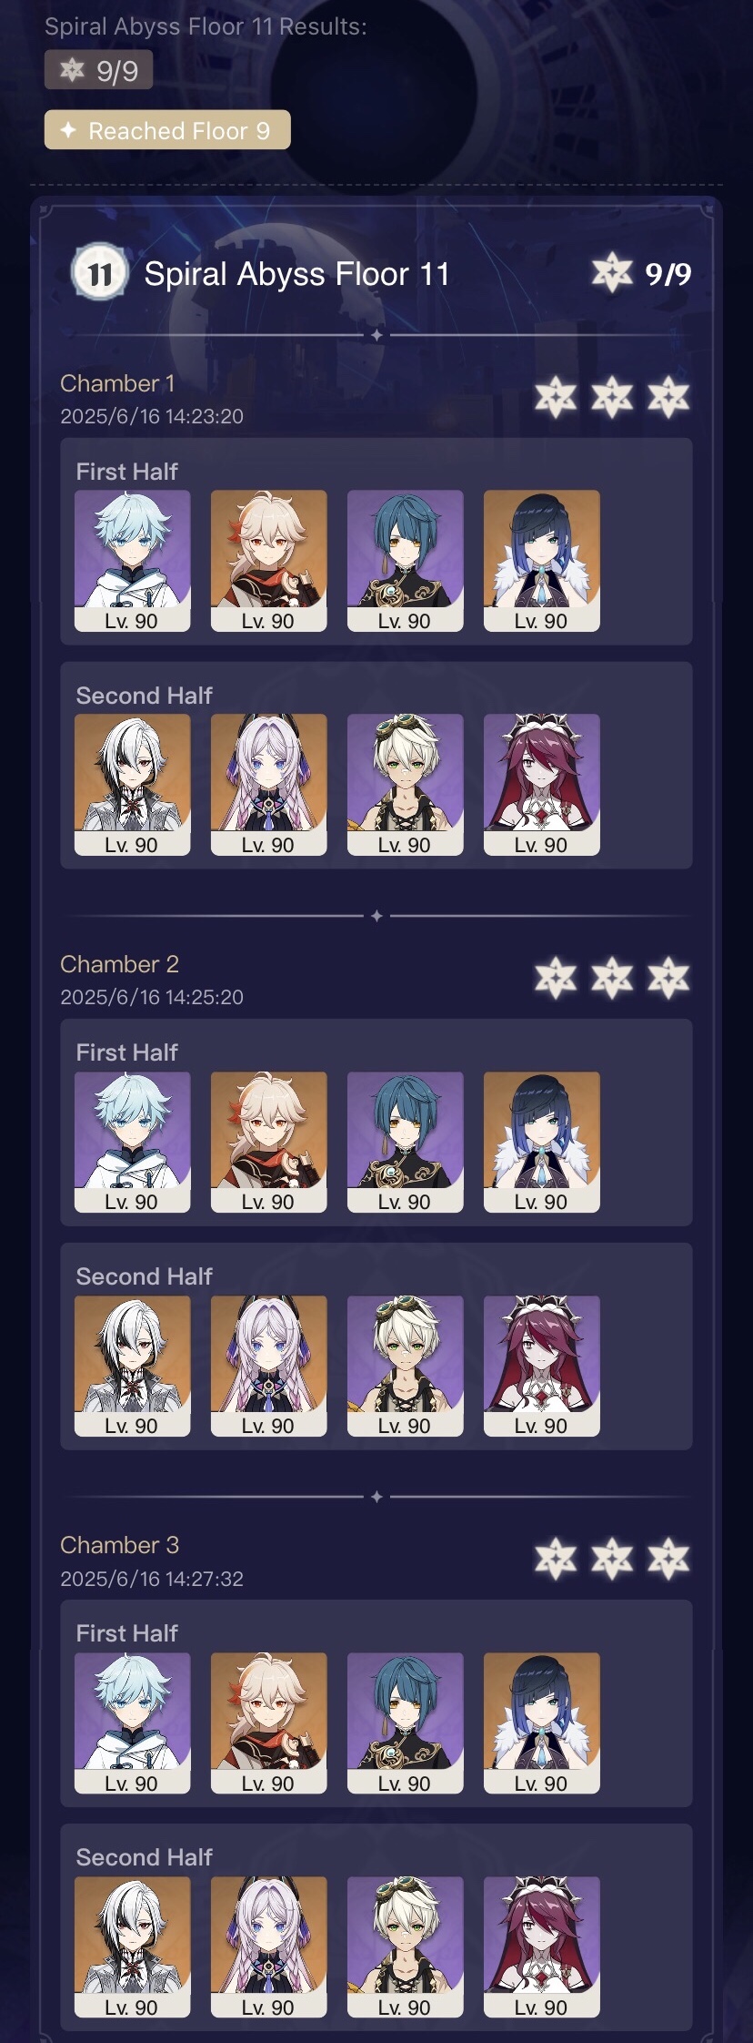The image size is (753, 2043).
Task: Click first star of Chamber 1 rating
Action: [x=556, y=398]
